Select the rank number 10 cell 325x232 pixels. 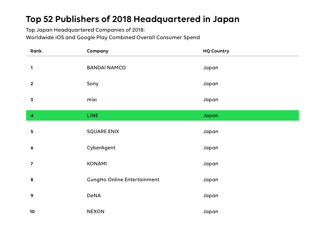pos(32,212)
